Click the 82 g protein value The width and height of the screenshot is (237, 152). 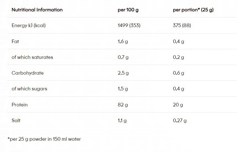pos(122,105)
